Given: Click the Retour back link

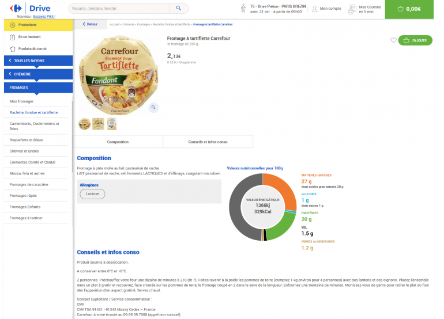Looking at the screenshot, I should click(90, 24).
